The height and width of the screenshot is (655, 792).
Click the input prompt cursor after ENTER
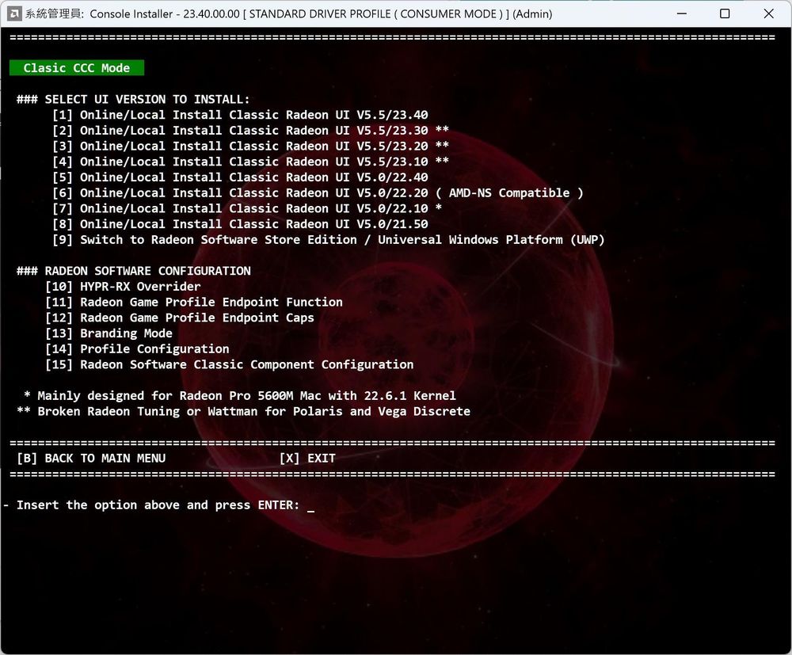310,505
